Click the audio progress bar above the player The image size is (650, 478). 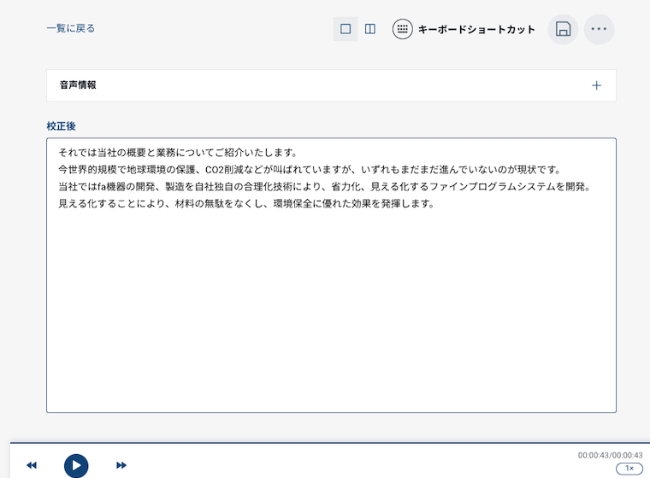click(325, 444)
